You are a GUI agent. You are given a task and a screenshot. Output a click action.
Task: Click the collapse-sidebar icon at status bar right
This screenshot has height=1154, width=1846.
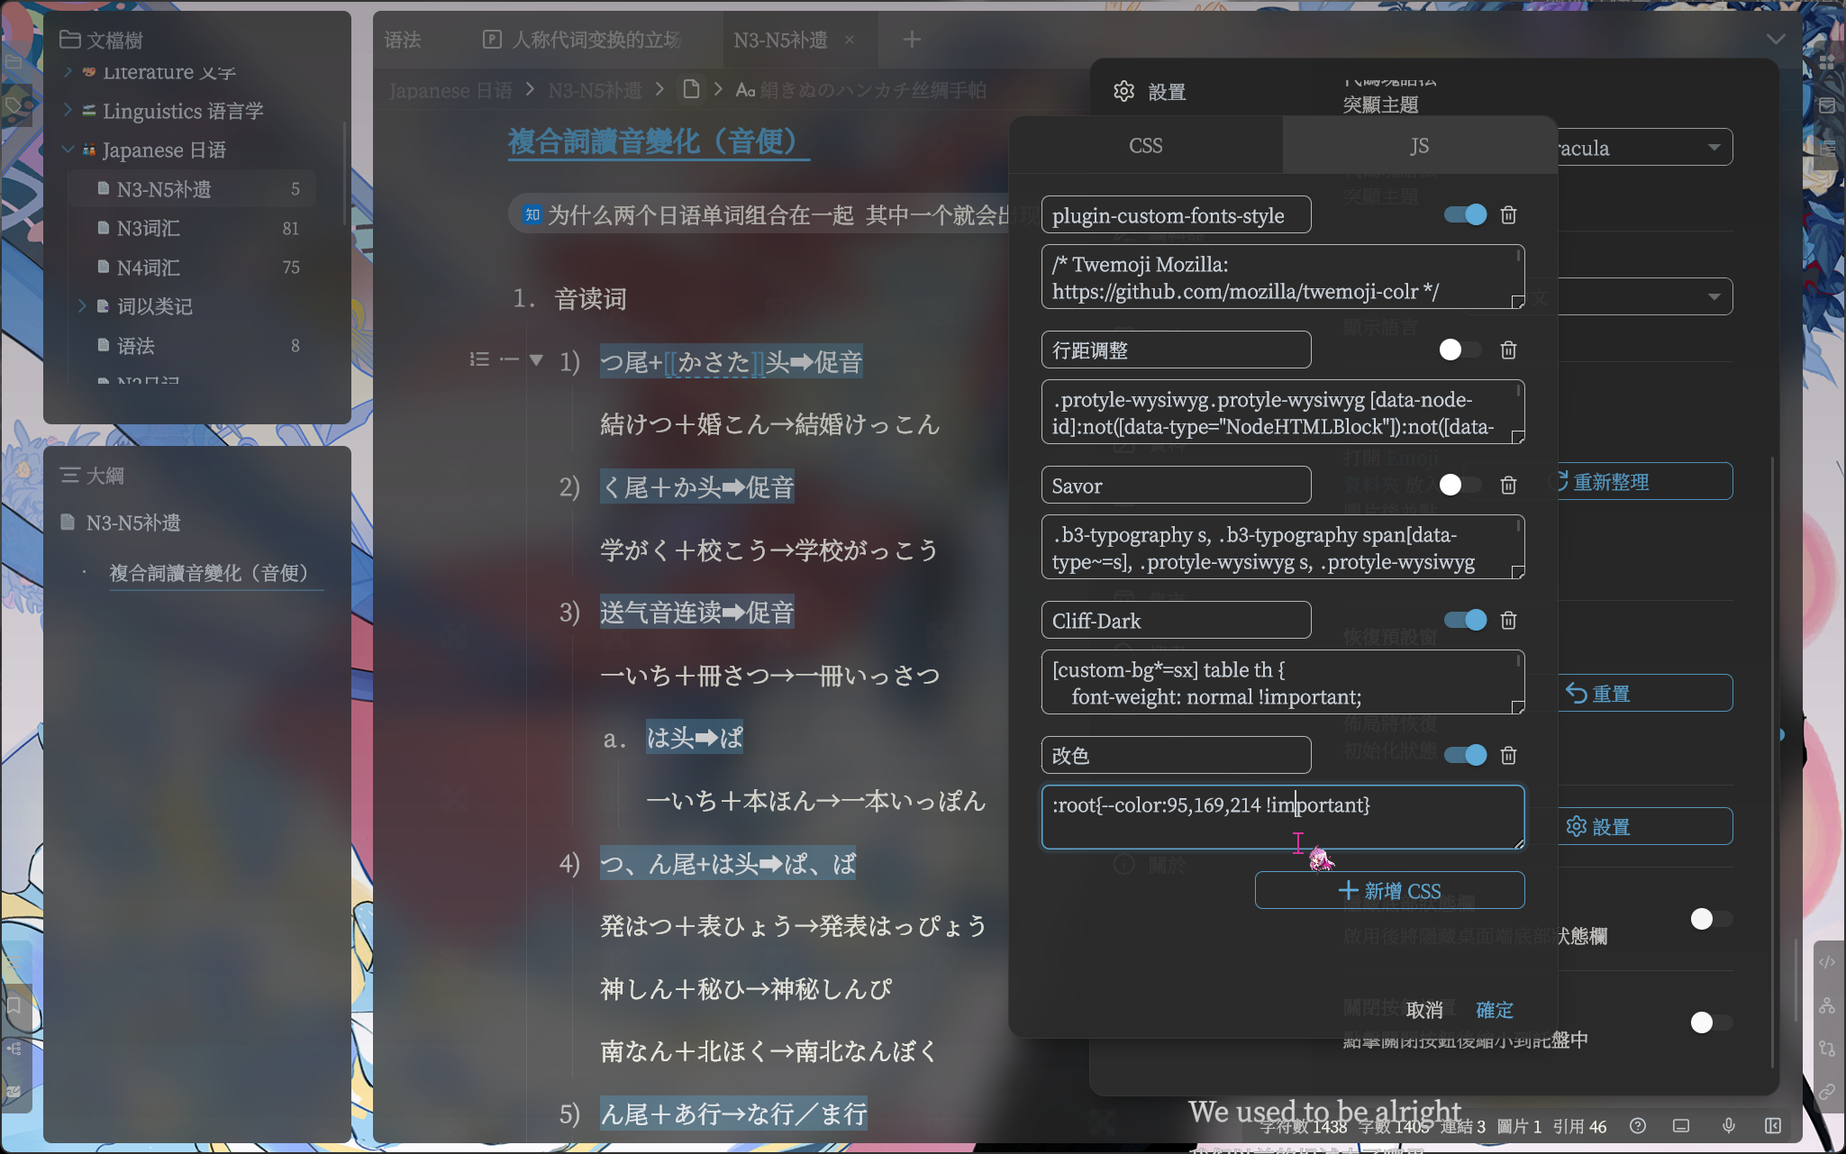pos(1773,1126)
